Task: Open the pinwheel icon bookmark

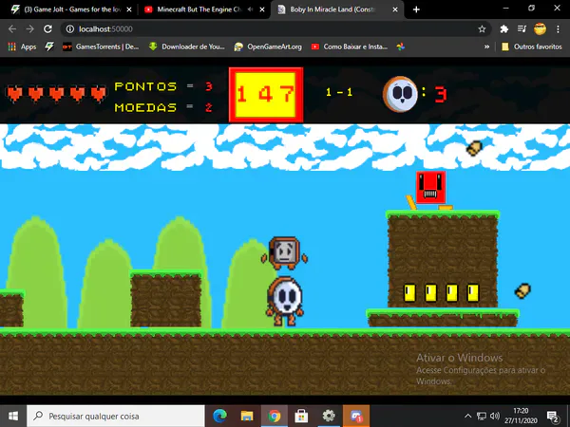Action: tap(401, 46)
